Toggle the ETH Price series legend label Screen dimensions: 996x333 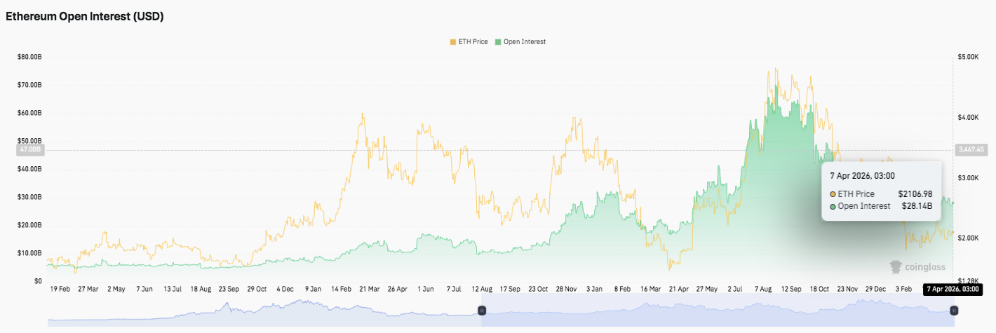[x=473, y=42]
